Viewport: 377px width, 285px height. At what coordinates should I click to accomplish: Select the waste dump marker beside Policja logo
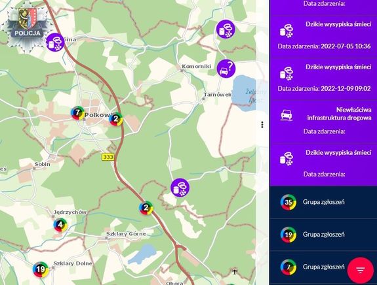coord(55,42)
